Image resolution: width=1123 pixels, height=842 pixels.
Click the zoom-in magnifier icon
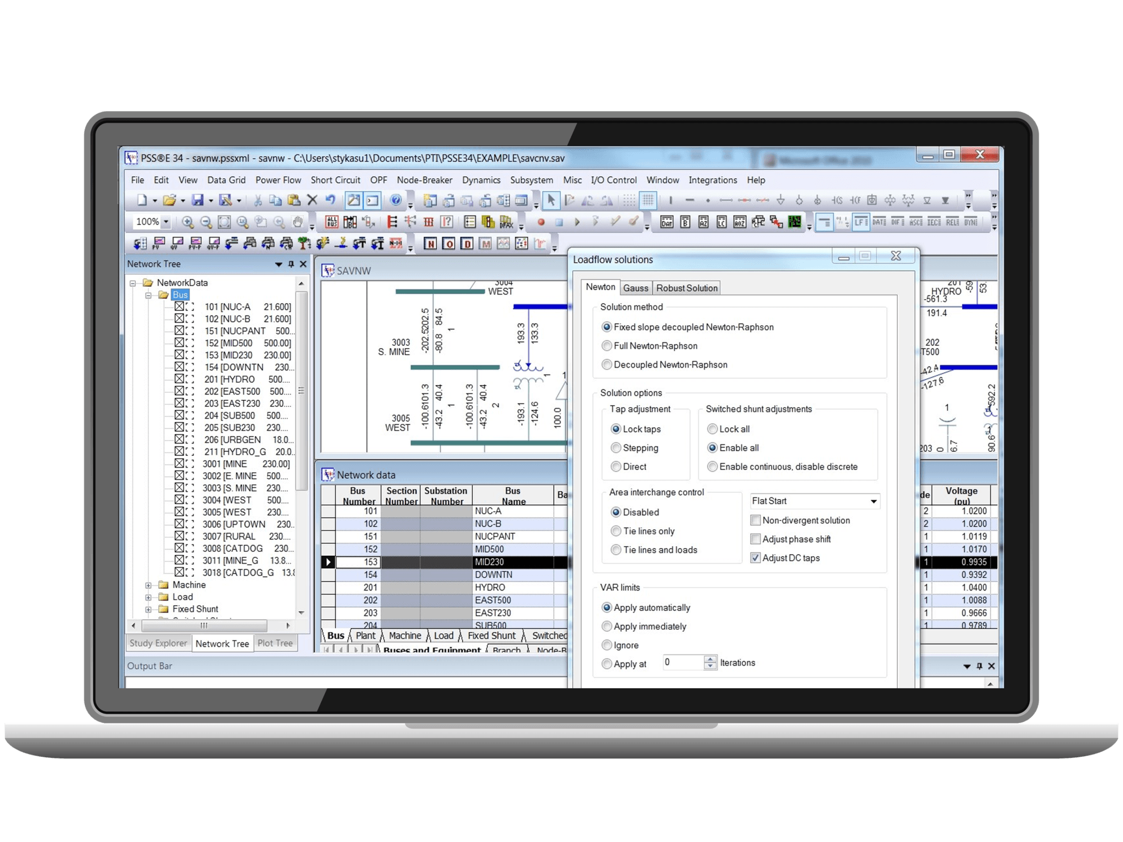[x=189, y=222]
